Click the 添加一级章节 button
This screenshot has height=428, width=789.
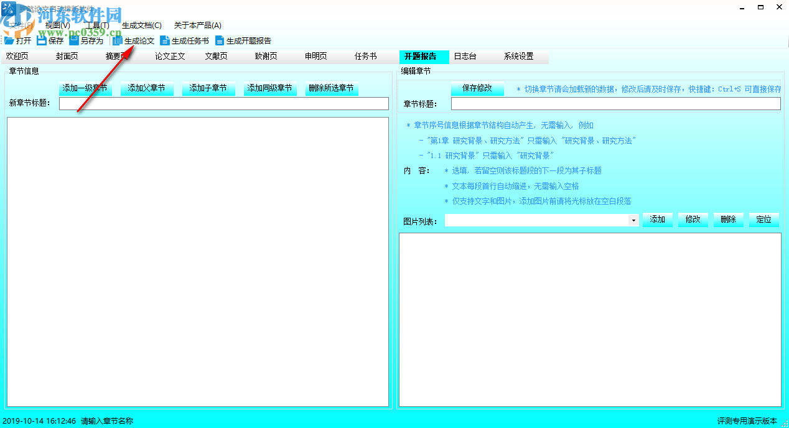85,88
